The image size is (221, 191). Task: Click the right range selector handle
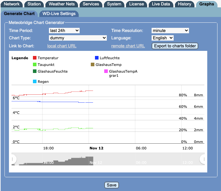click(x=203, y=159)
